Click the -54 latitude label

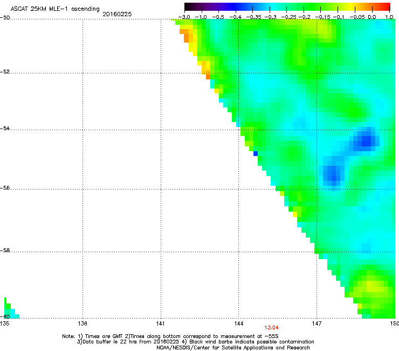coord(5,128)
